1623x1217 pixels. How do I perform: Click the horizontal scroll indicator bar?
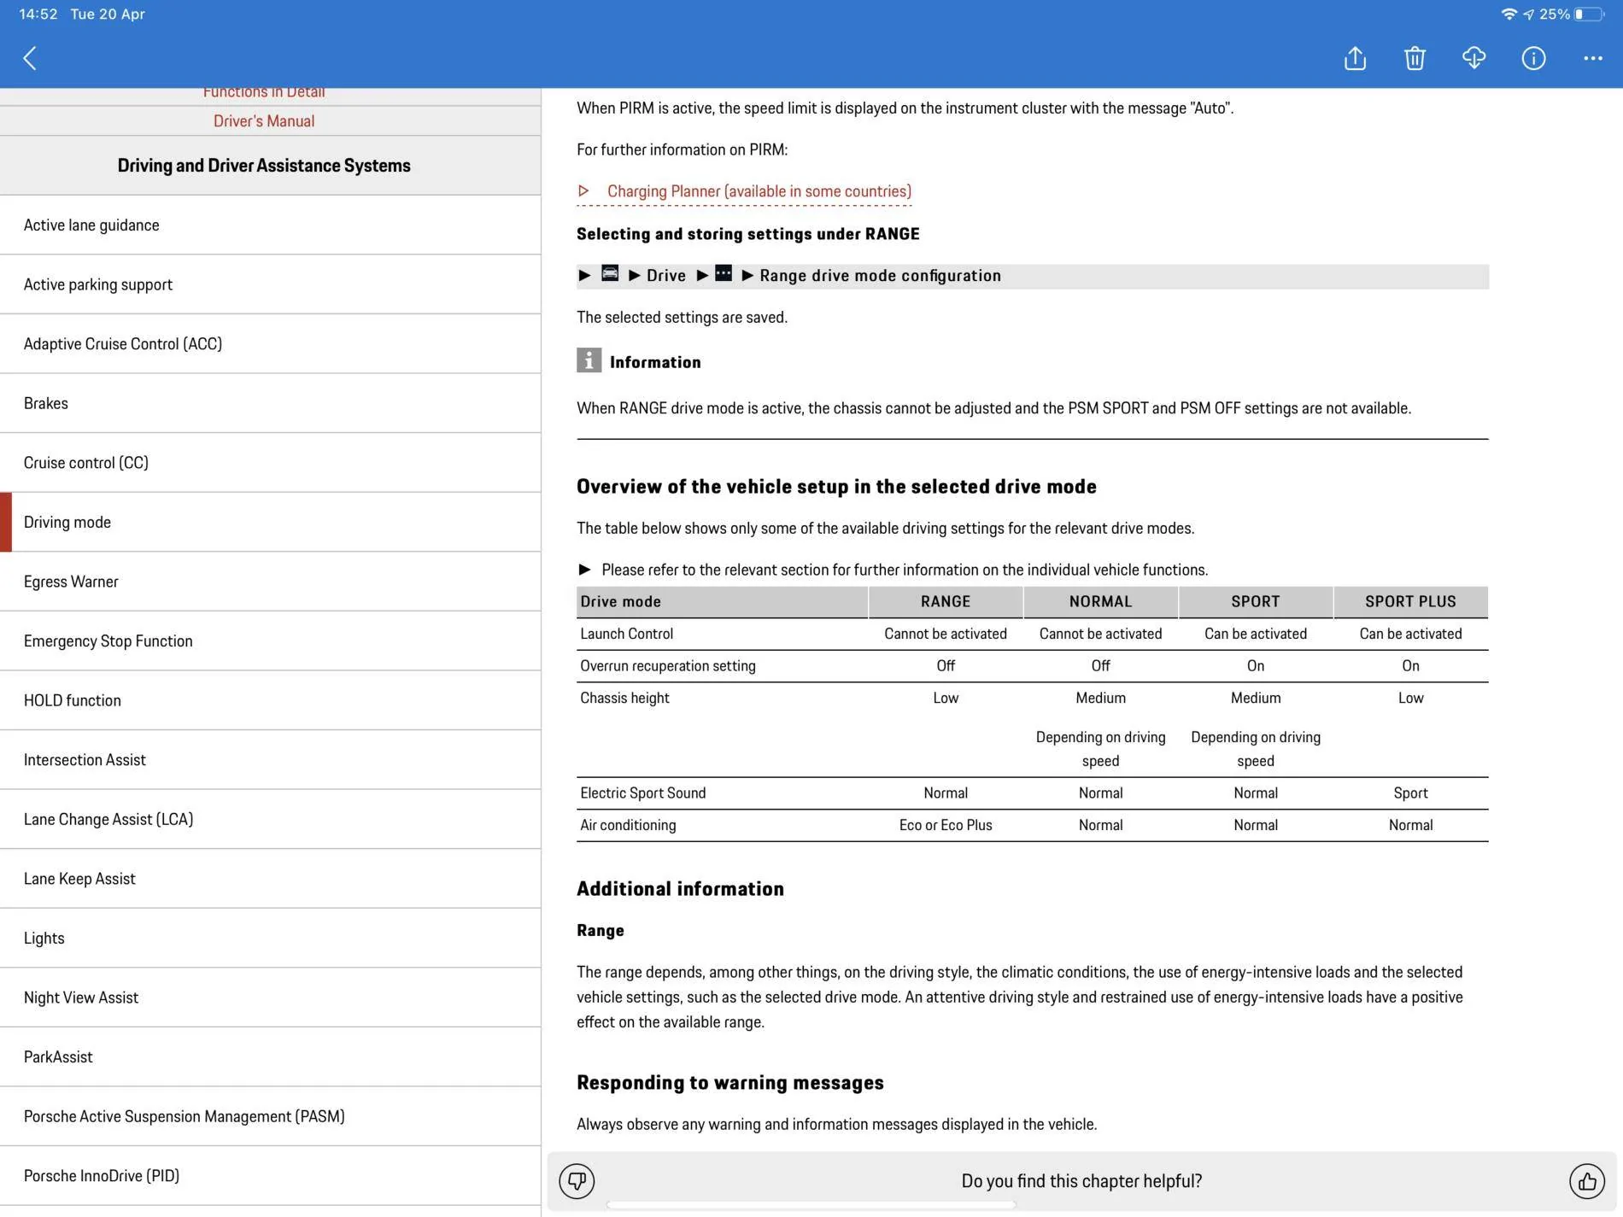click(811, 1205)
